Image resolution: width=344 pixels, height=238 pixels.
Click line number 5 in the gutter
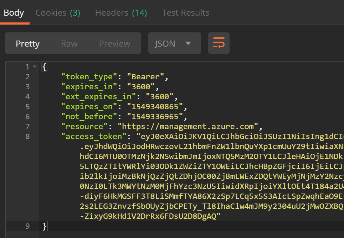(x=27, y=107)
